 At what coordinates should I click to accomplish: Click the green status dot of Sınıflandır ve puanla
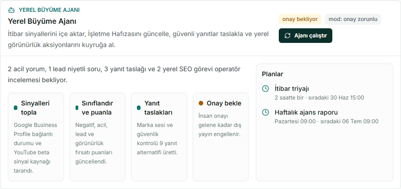77,108
